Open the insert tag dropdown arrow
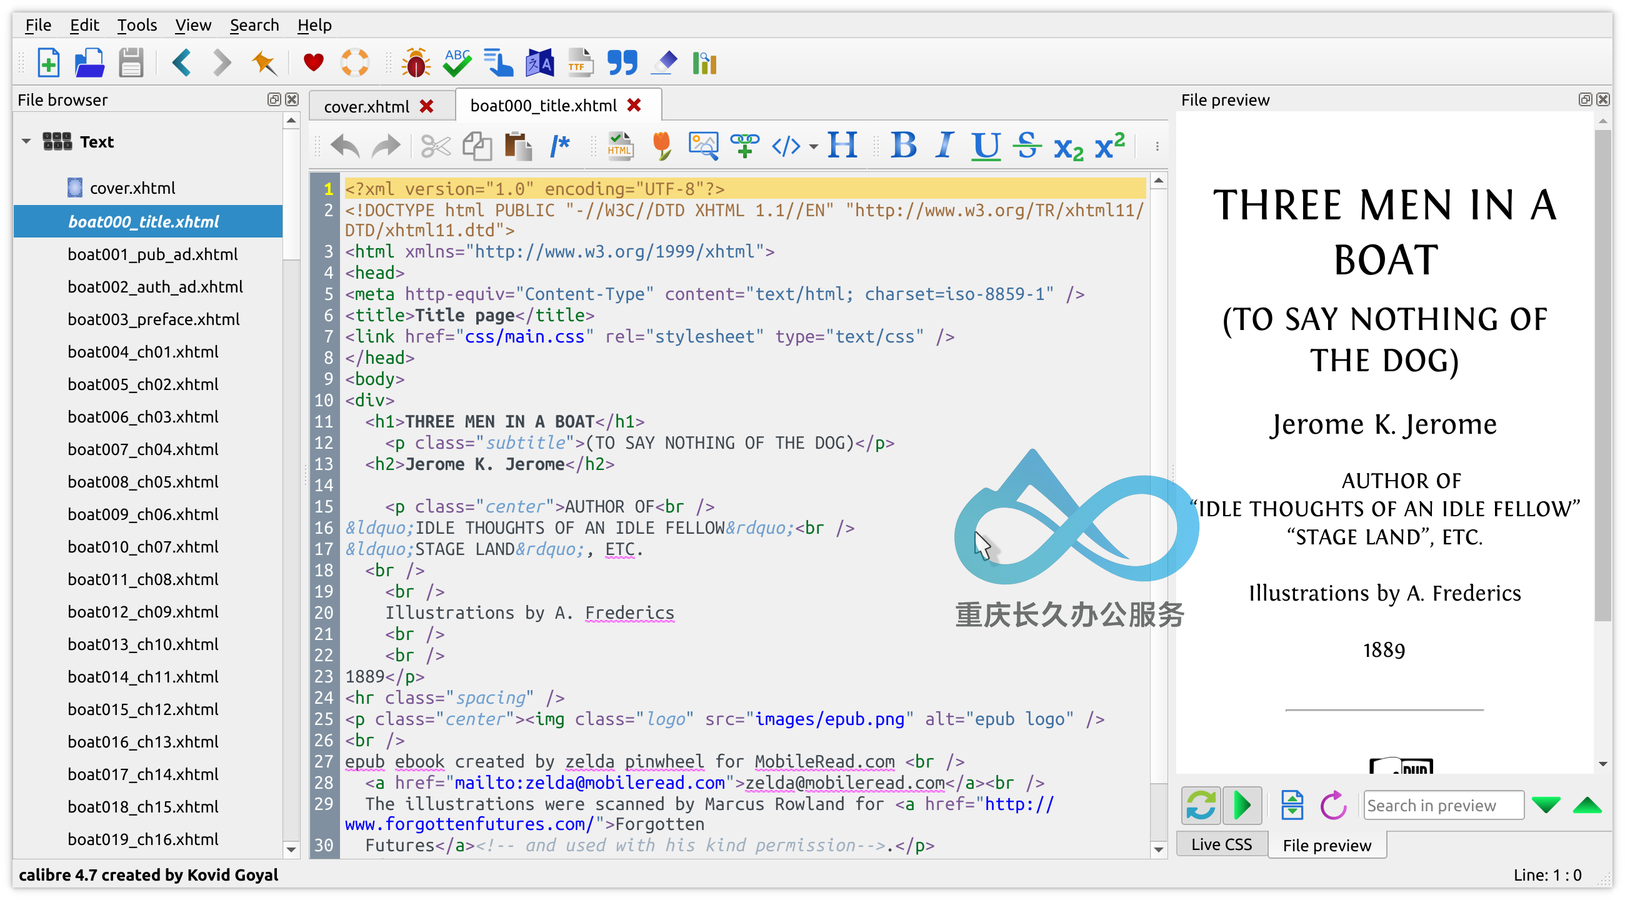This screenshot has width=1625, height=900. pos(813,147)
